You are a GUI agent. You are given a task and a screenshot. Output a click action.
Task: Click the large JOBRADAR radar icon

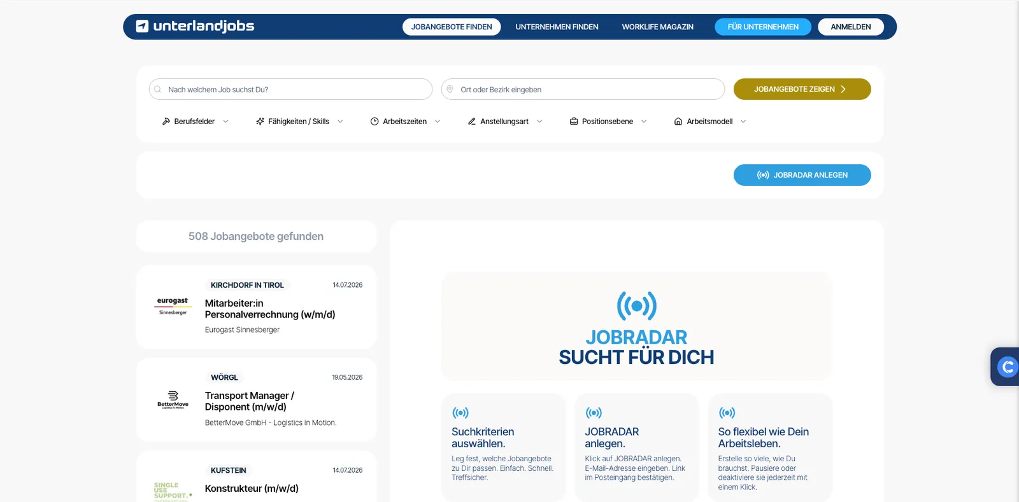(x=636, y=306)
